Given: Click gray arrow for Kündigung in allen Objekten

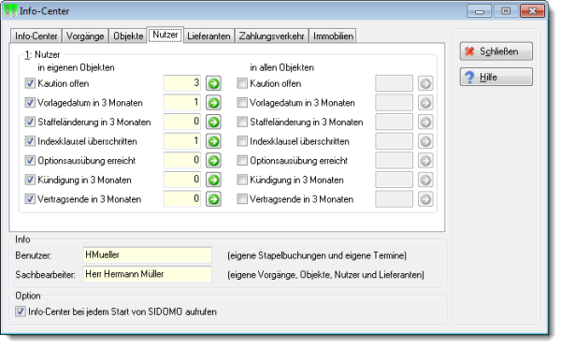Looking at the screenshot, I should click(x=425, y=180).
